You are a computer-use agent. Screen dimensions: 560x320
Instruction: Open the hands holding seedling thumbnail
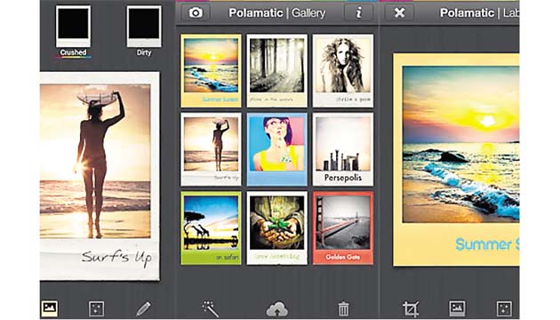277,228
